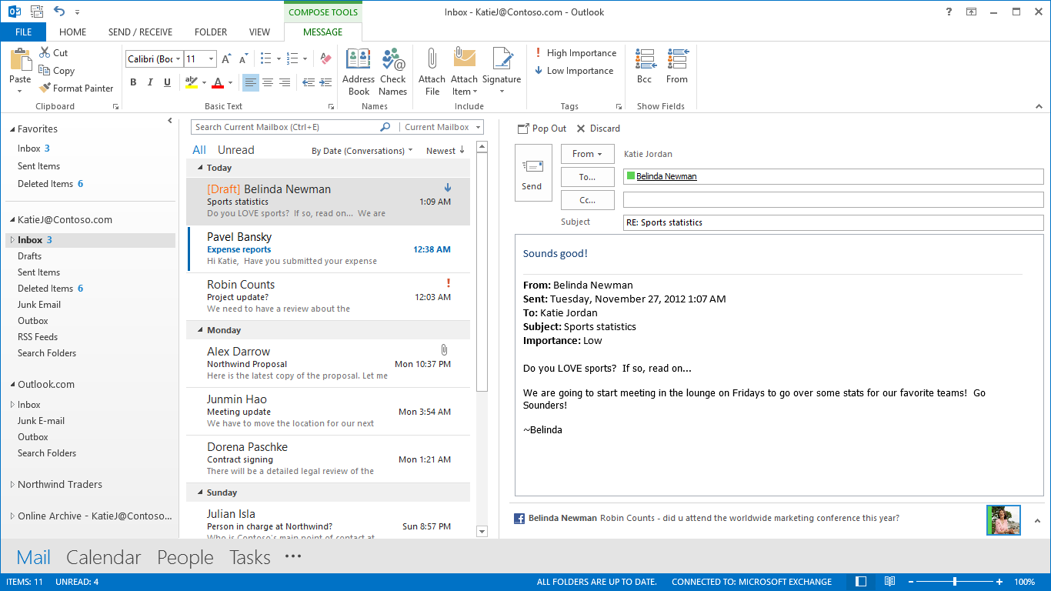Toggle High Importance tag
The image size is (1051, 591).
576,53
